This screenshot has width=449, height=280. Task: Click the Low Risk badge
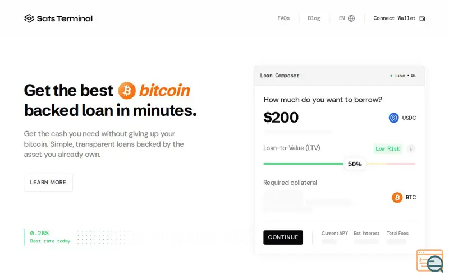(388, 149)
